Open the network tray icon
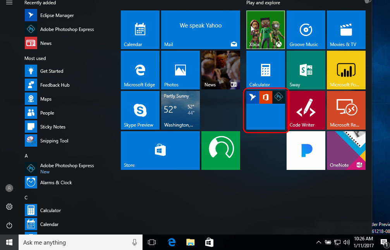390x250 pixels. (337, 242)
